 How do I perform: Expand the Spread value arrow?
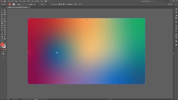(50, 4)
